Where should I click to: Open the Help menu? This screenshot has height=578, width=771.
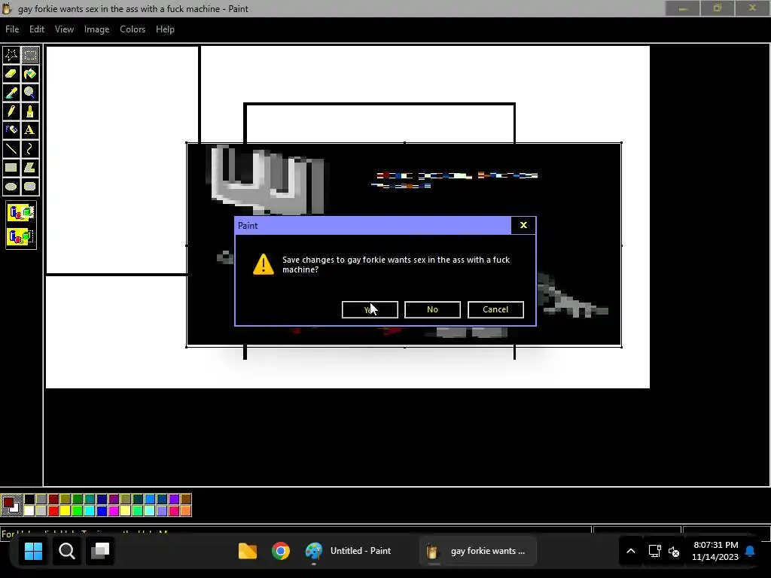coord(165,29)
